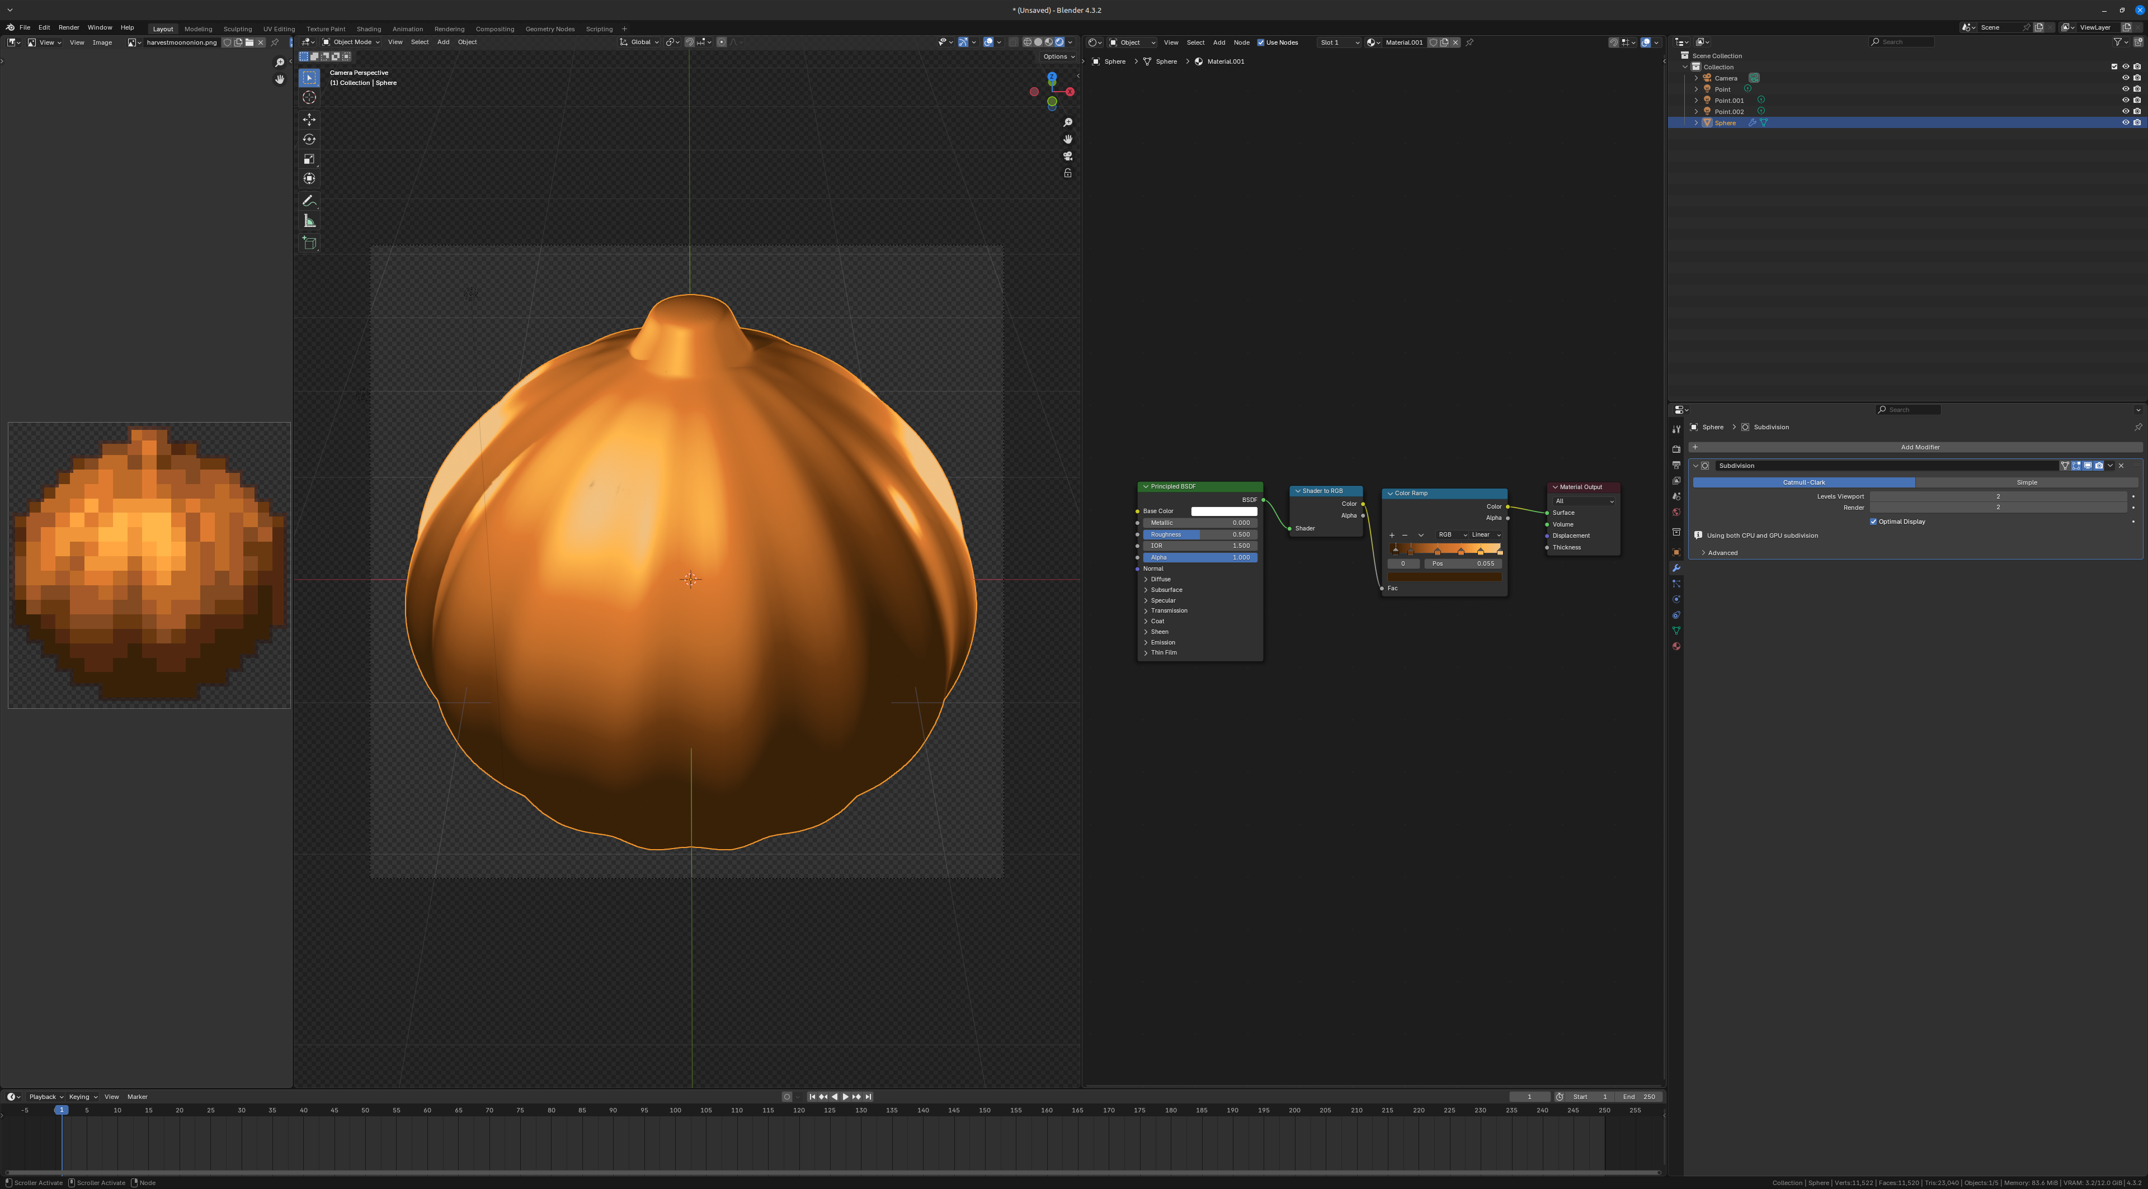
Task: Select the Simple subdivision type
Action: tap(2027, 482)
